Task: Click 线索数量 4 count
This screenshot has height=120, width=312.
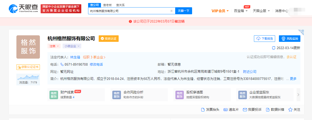Action: coord(67,97)
